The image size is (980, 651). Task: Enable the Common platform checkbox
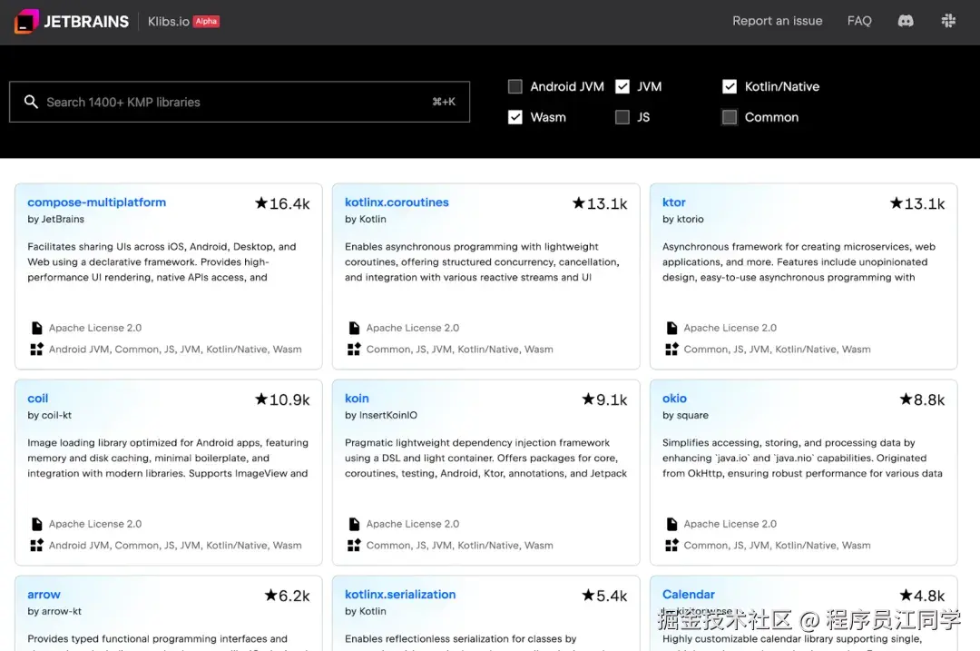point(730,117)
